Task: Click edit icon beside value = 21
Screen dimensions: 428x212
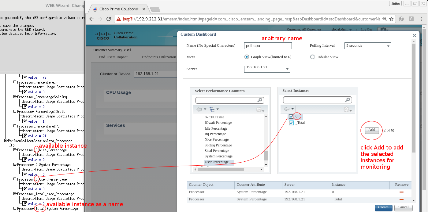Action: (x=24, y=136)
